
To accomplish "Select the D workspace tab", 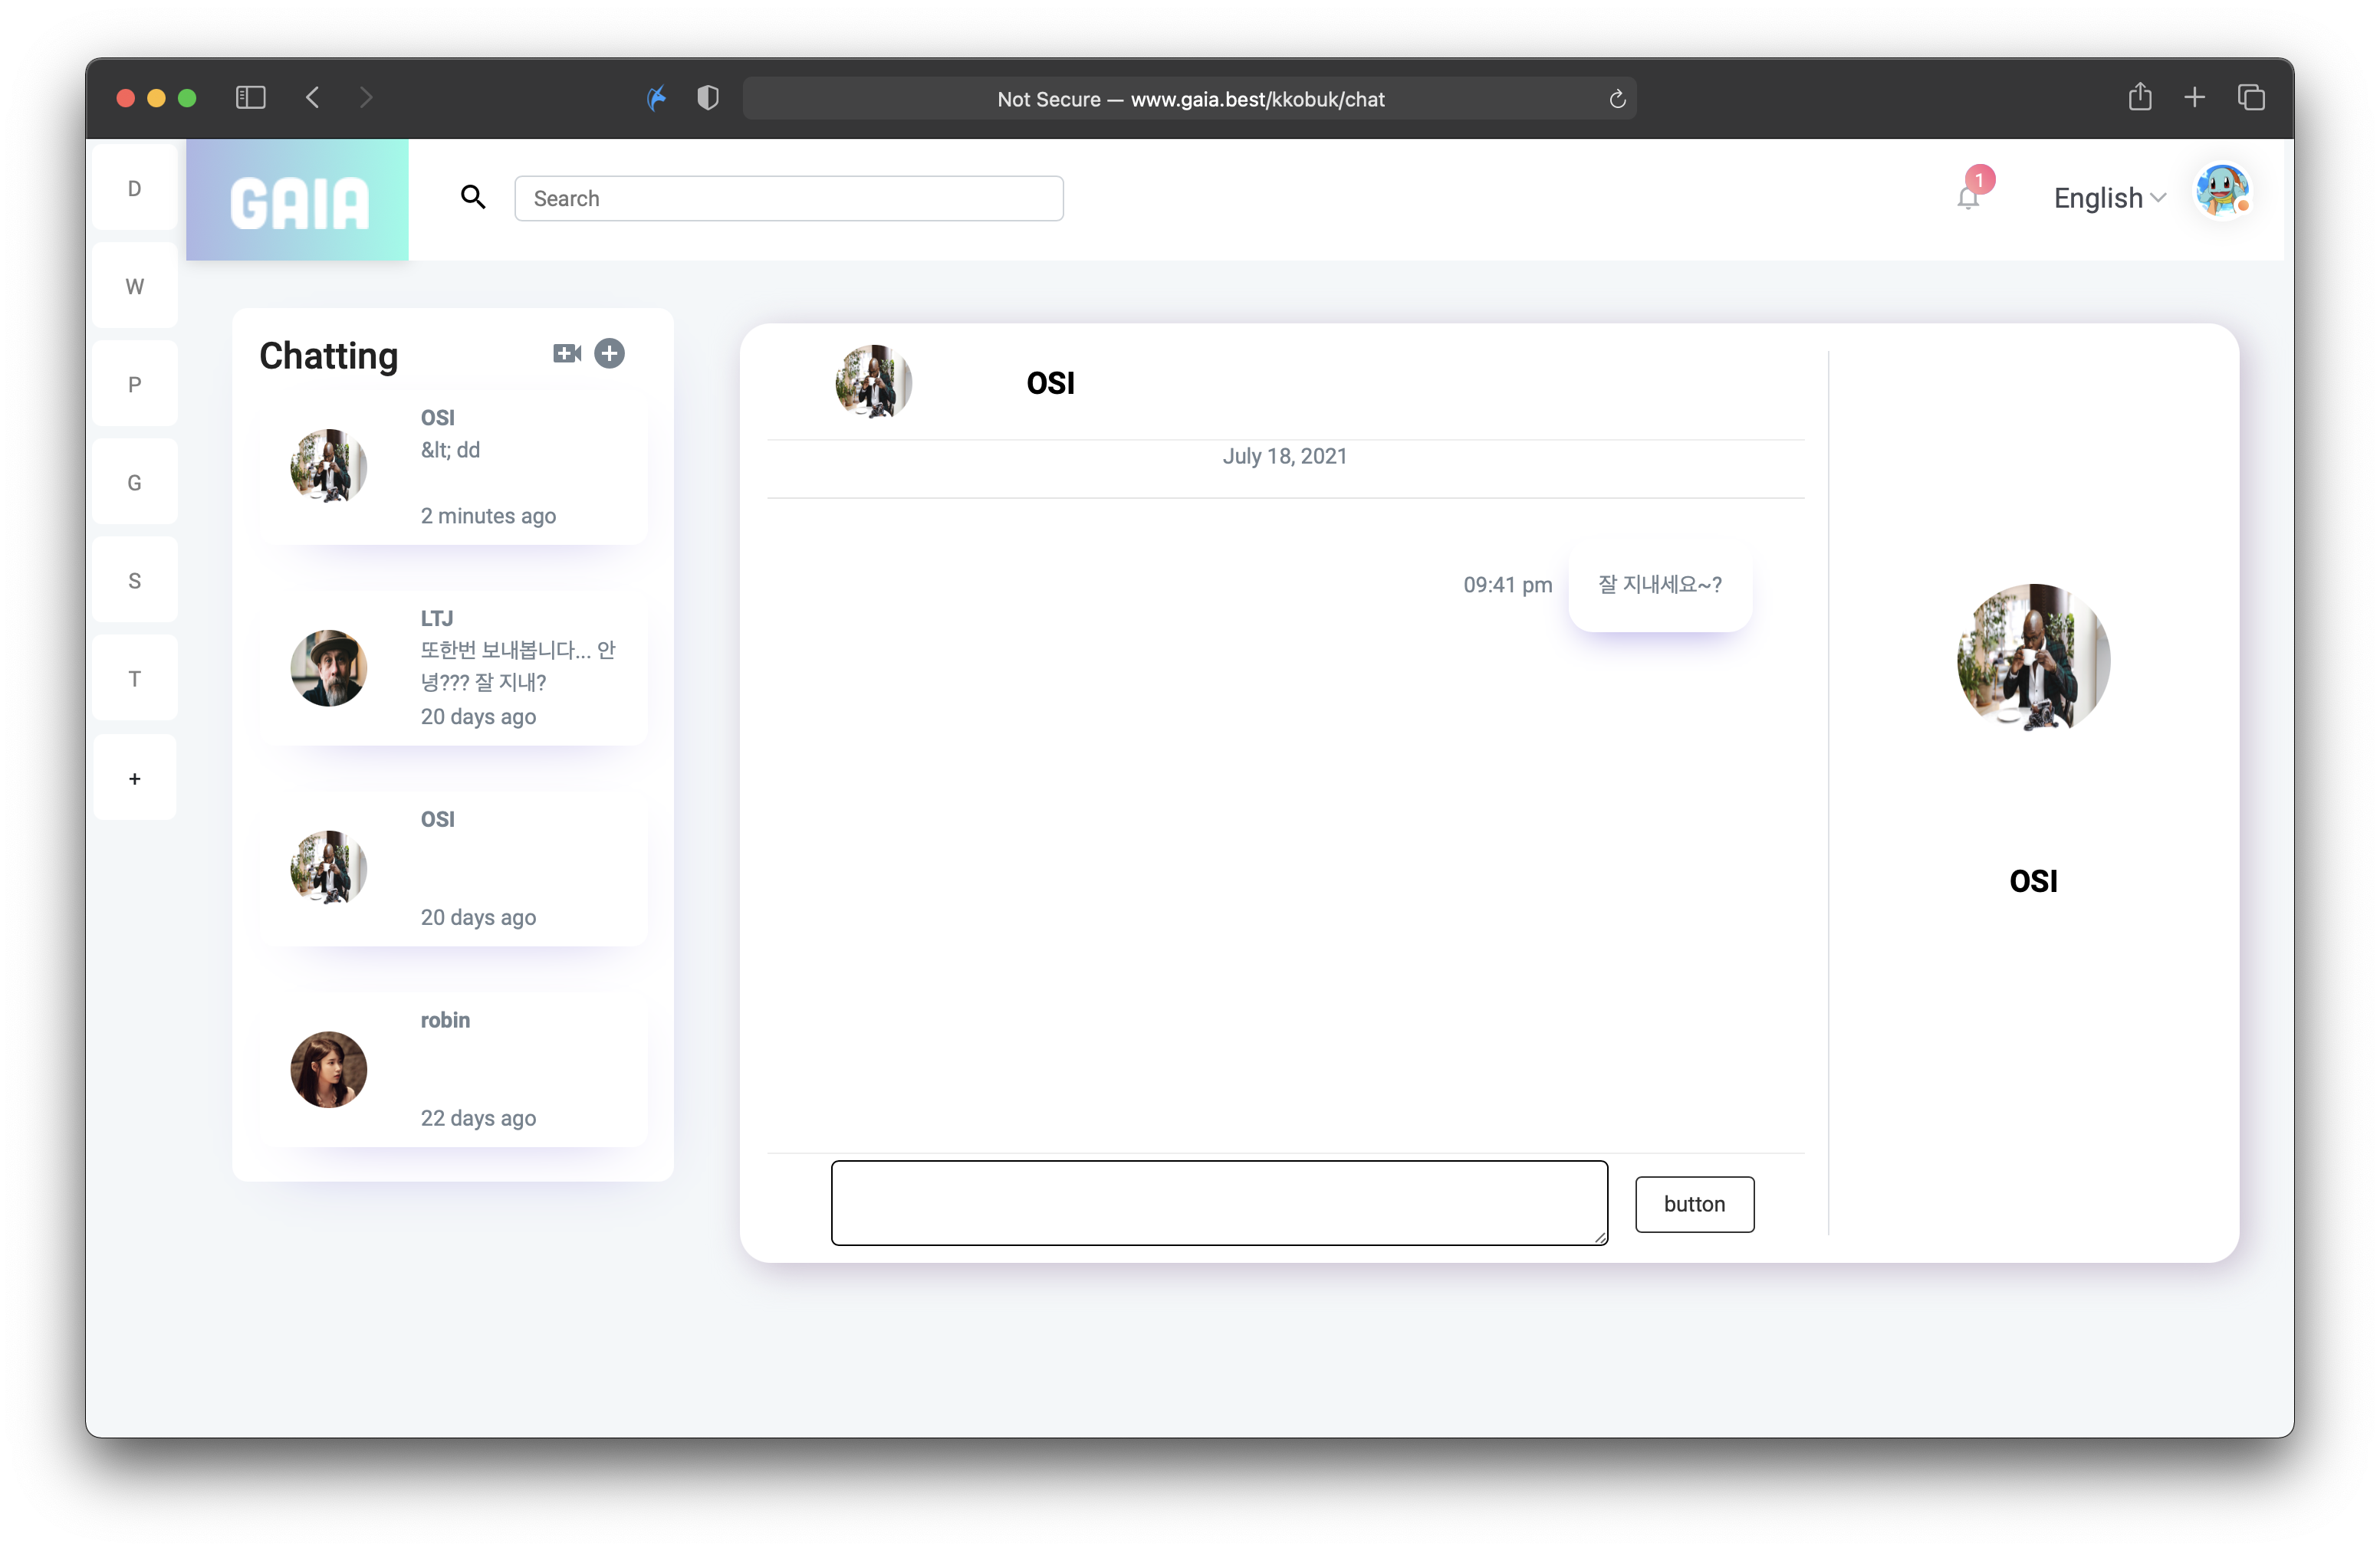I will (x=135, y=189).
